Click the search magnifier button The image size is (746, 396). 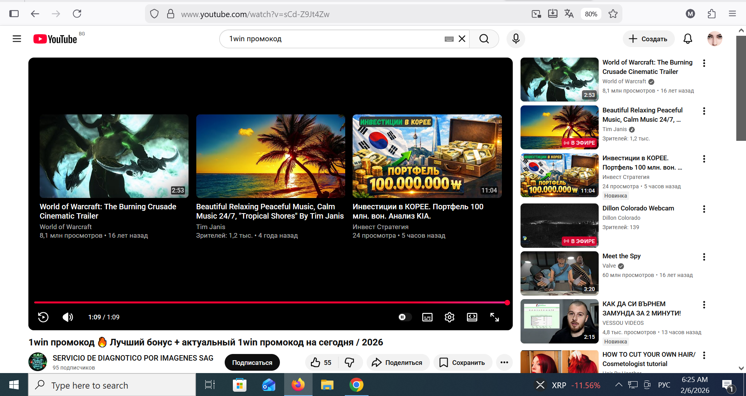(484, 39)
